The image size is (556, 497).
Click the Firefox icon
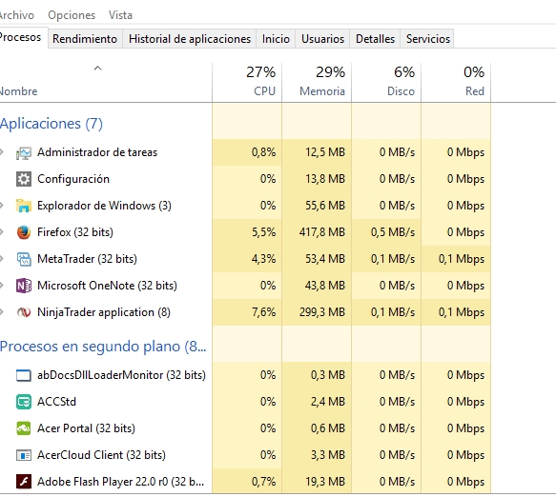point(24,232)
